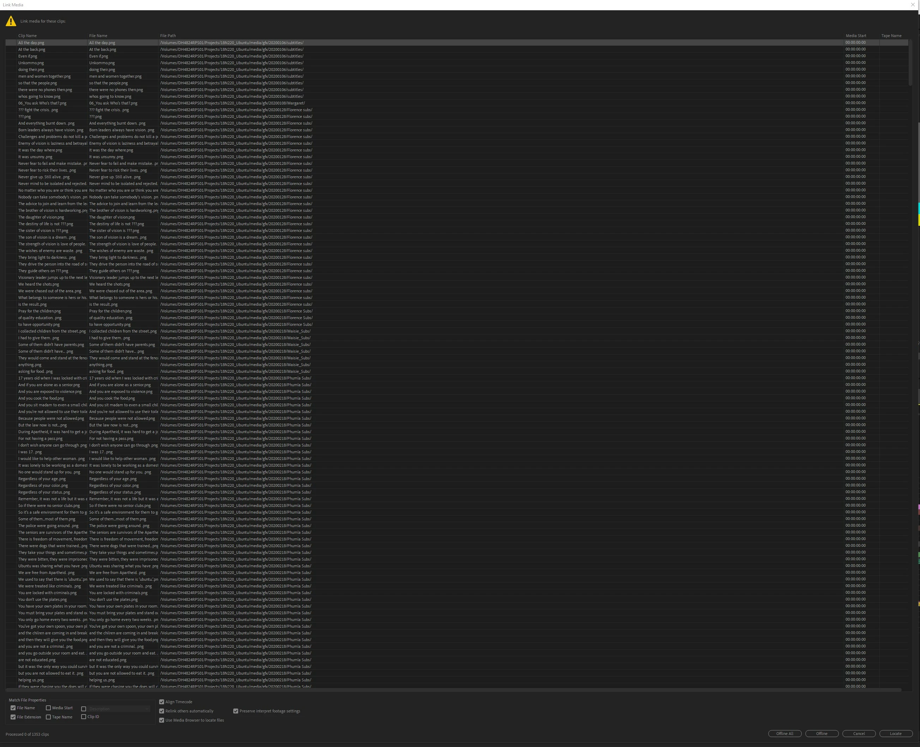The width and height of the screenshot is (920, 747).
Task: Enable the Tape Name match checkbox
Action: [48, 717]
